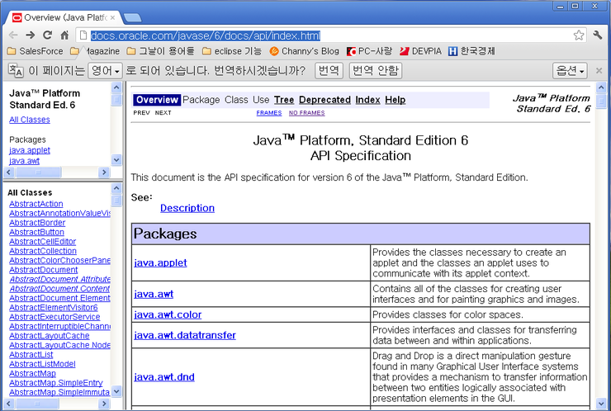The width and height of the screenshot is (611, 411).
Task: Open AbstractList class link
Action: tap(31, 355)
